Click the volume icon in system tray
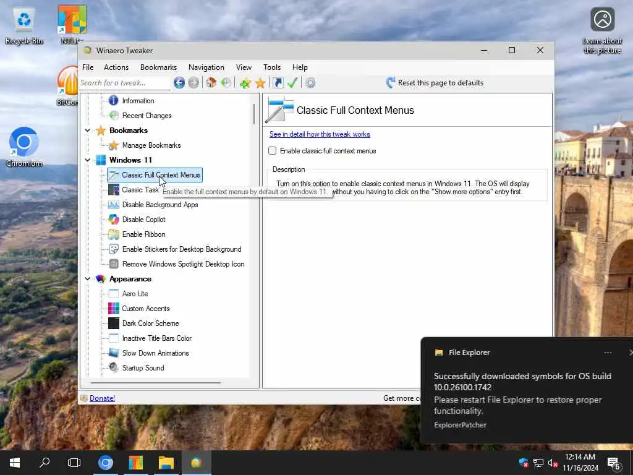Image resolution: width=633 pixels, height=475 pixels. (x=553, y=463)
